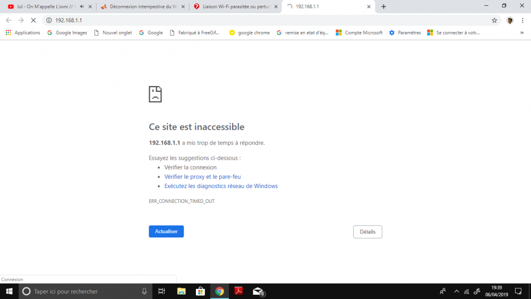Open Google Images bookmark

67,33
